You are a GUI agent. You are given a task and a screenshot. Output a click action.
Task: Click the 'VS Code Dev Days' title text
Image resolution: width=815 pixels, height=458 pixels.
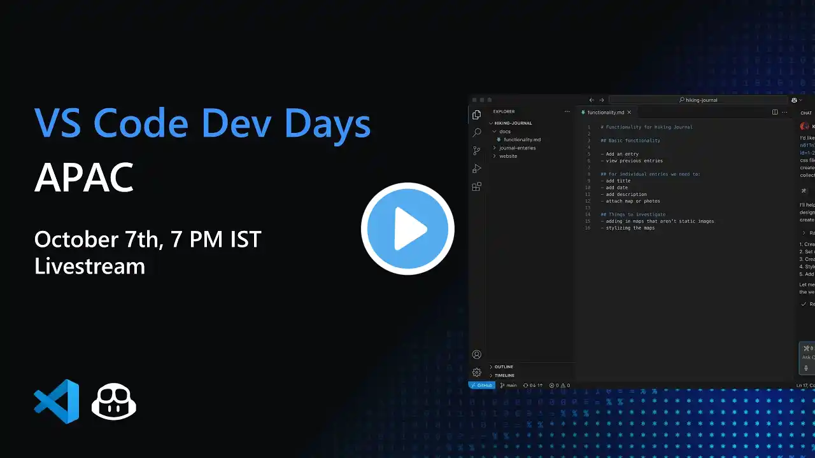coord(202,123)
